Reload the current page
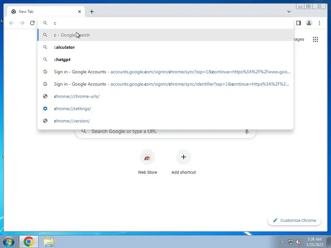The height and width of the screenshot is (248, 331). [32, 23]
